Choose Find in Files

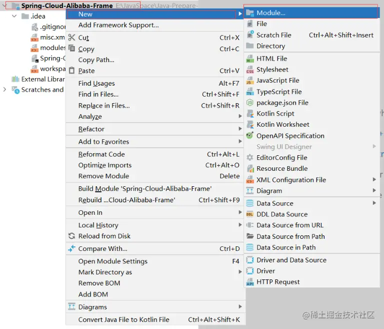pos(155,95)
